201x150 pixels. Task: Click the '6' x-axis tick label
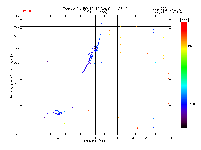[117, 138]
